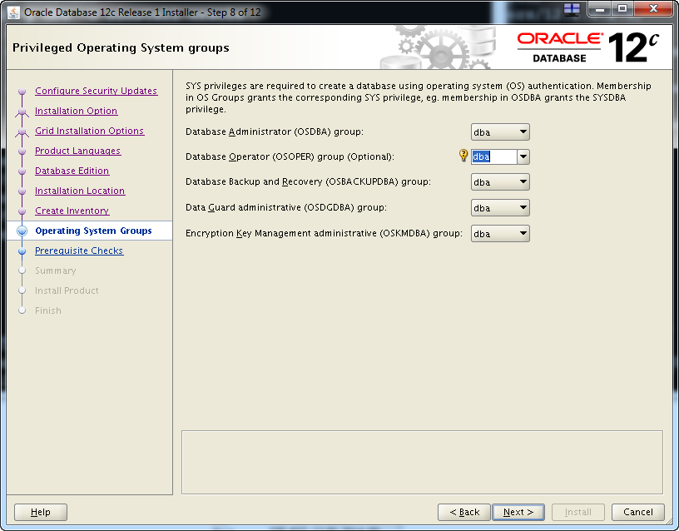
Task: Click the bullet beside Configure Security Updates
Action: (x=22, y=92)
